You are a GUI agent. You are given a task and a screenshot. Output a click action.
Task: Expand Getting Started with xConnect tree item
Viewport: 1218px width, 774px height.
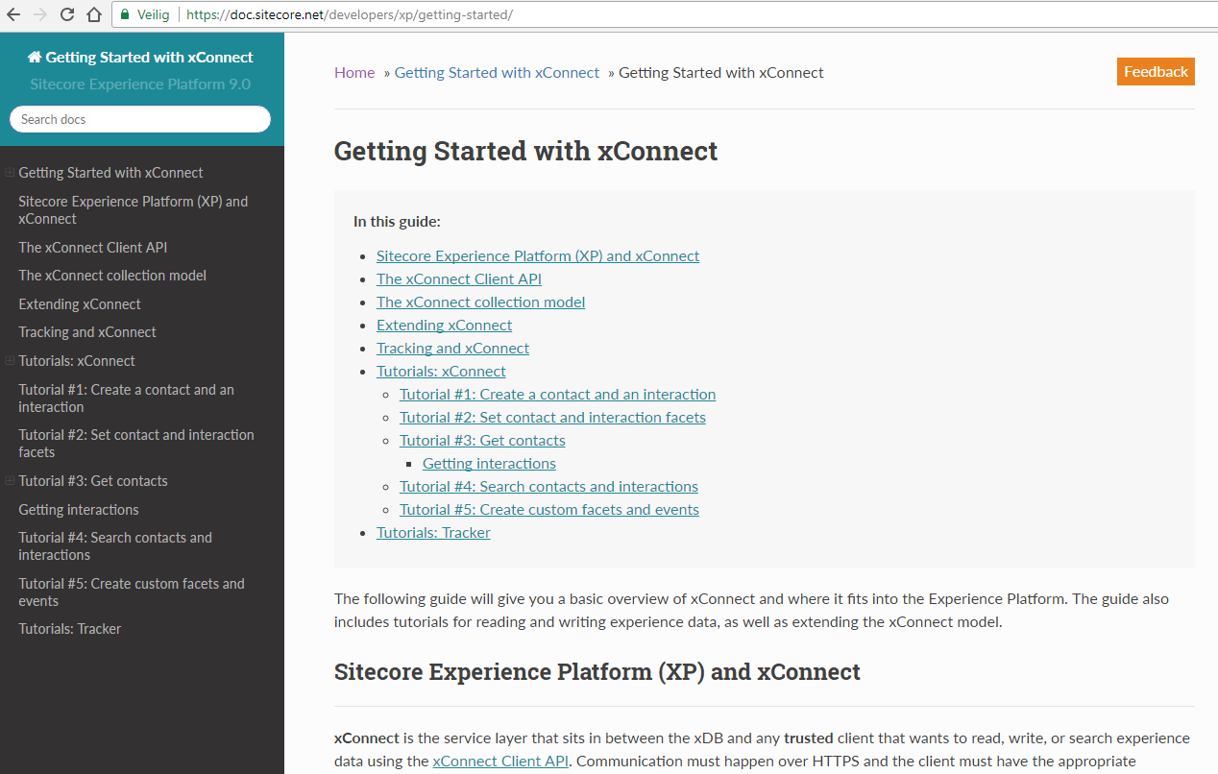click(x=10, y=173)
